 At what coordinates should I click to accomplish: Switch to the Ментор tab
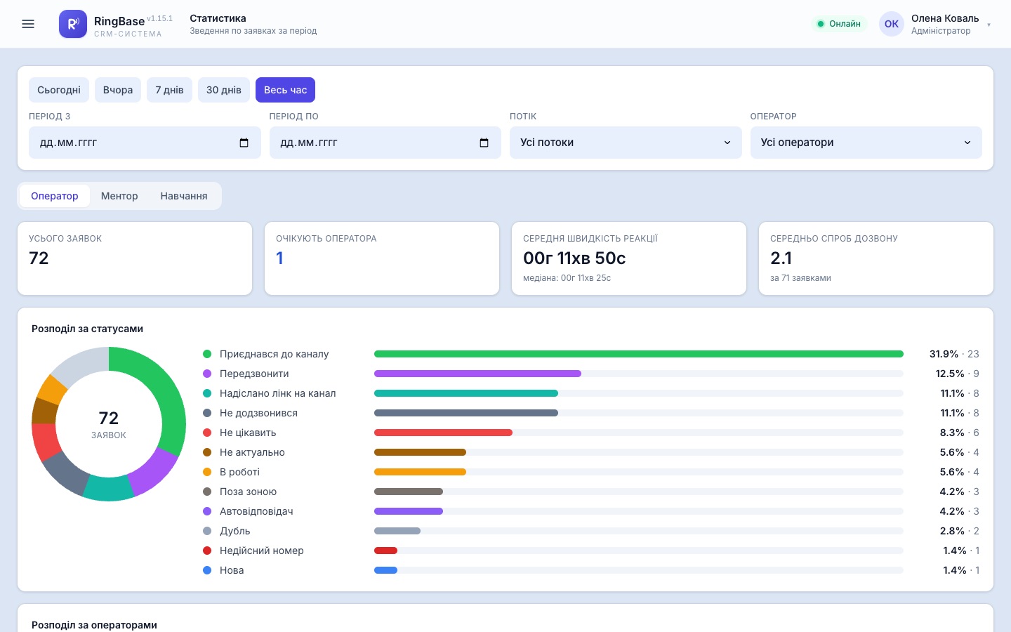pos(119,196)
